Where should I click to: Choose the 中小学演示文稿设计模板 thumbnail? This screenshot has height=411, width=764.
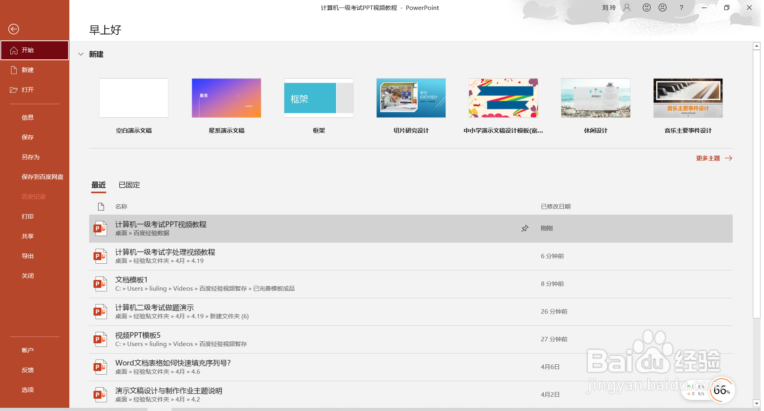click(x=503, y=98)
